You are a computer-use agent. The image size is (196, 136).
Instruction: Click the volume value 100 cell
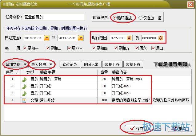[x=104, y=100]
